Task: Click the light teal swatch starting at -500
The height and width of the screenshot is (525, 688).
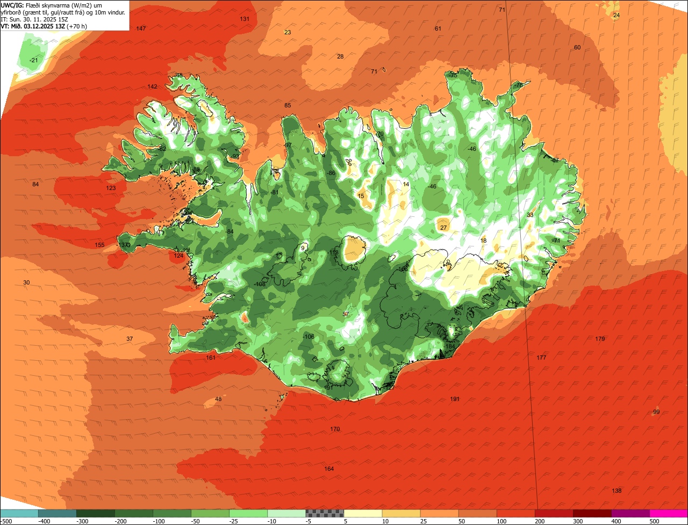Action: [19, 513]
